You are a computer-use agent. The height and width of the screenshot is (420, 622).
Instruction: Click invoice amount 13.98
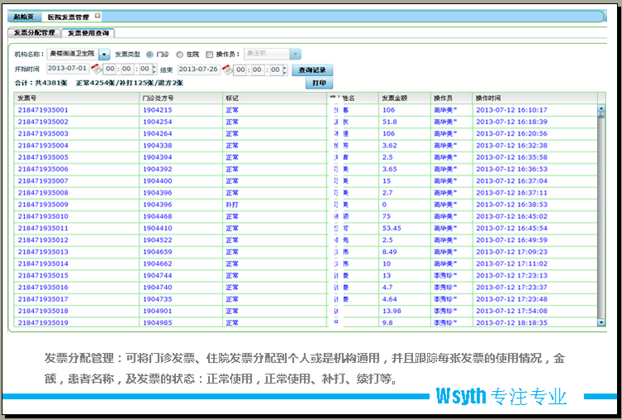pos(391,311)
